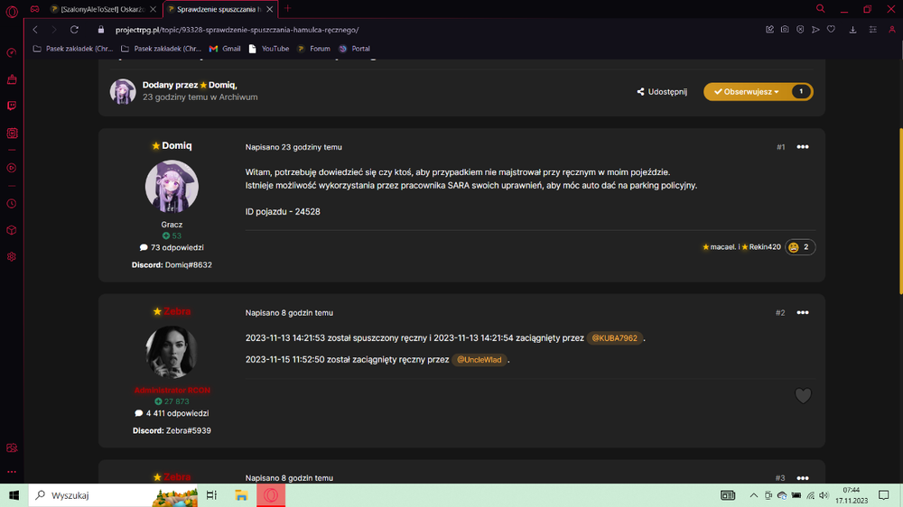This screenshot has height=507, width=903.
Task: Share topic via the Udostępnij button
Action: tap(662, 91)
